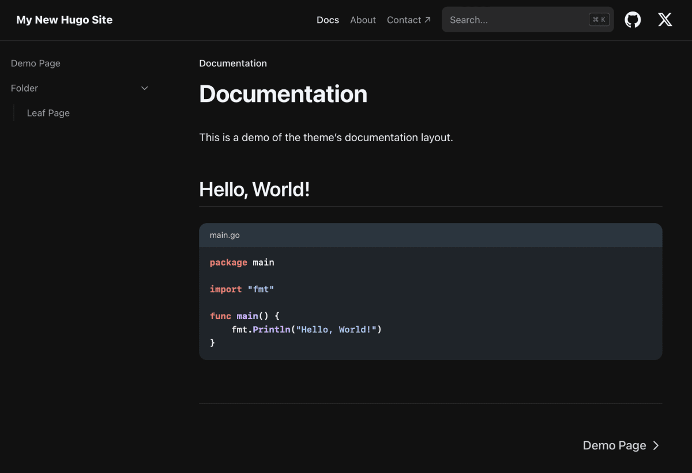Click the right chevron beside the Demo Page footer link
The width and height of the screenshot is (692, 473).
tap(656, 445)
